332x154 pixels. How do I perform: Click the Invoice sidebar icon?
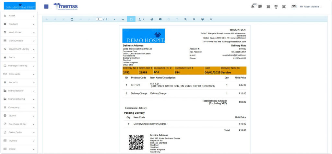(5, 141)
